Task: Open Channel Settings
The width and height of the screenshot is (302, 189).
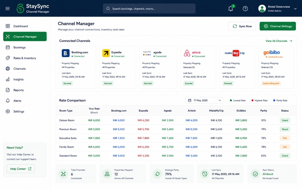Action: [x=278, y=26]
